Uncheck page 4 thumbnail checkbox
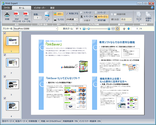156x125 pixels. coord(5,98)
